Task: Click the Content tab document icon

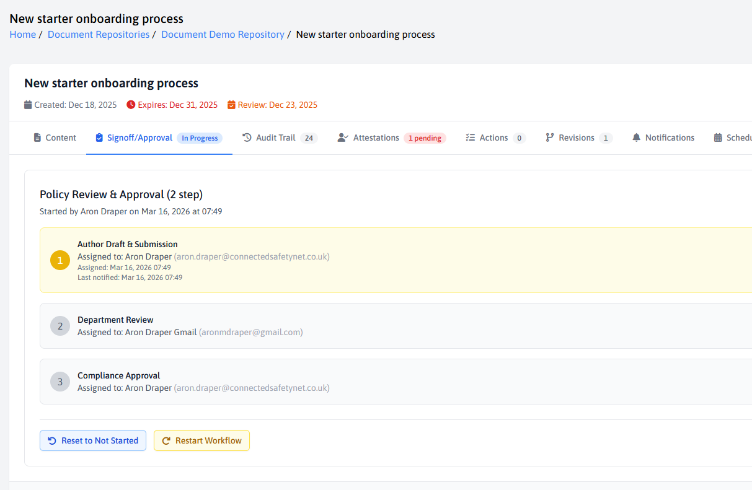Action: [x=37, y=138]
